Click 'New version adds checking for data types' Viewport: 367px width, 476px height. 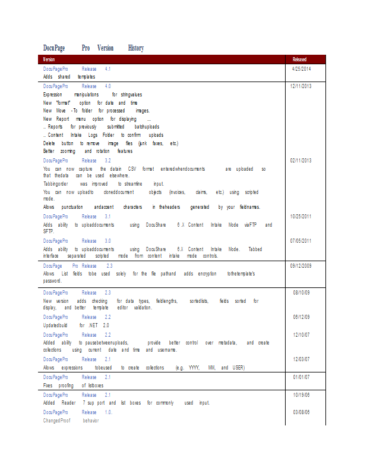click(151, 304)
